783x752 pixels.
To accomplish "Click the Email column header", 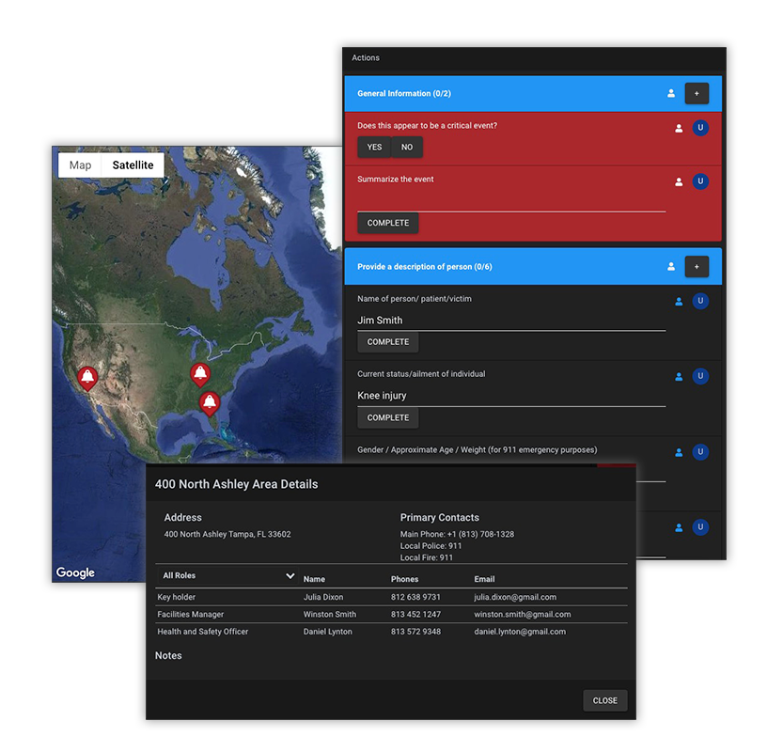I will (484, 579).
